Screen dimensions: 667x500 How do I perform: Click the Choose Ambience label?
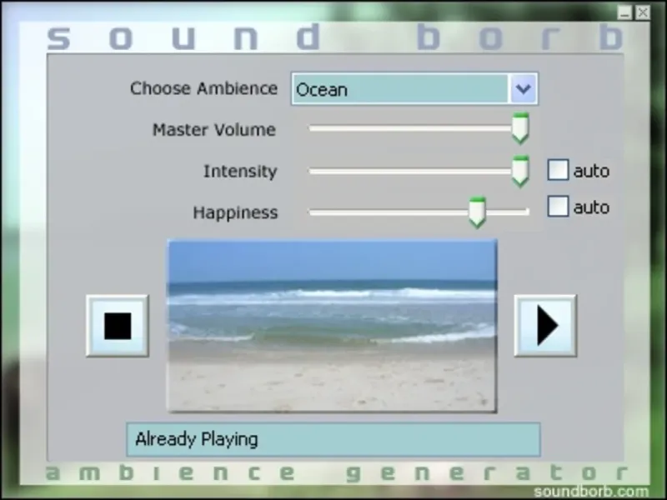tap(203, 88)
